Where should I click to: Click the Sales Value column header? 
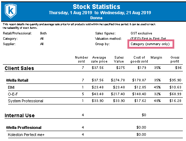click(119, 59)
